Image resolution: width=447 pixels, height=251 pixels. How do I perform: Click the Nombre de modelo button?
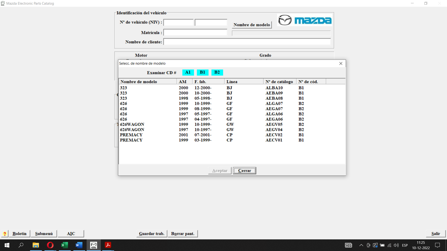(252, 25)
